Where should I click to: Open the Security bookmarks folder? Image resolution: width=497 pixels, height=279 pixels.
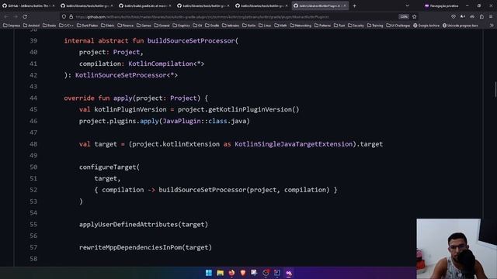click(x=356, y=26)
